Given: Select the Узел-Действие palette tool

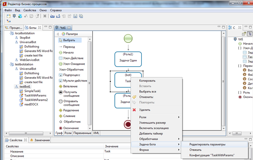Looking at the screenshot, I should (x=71, y=58).
